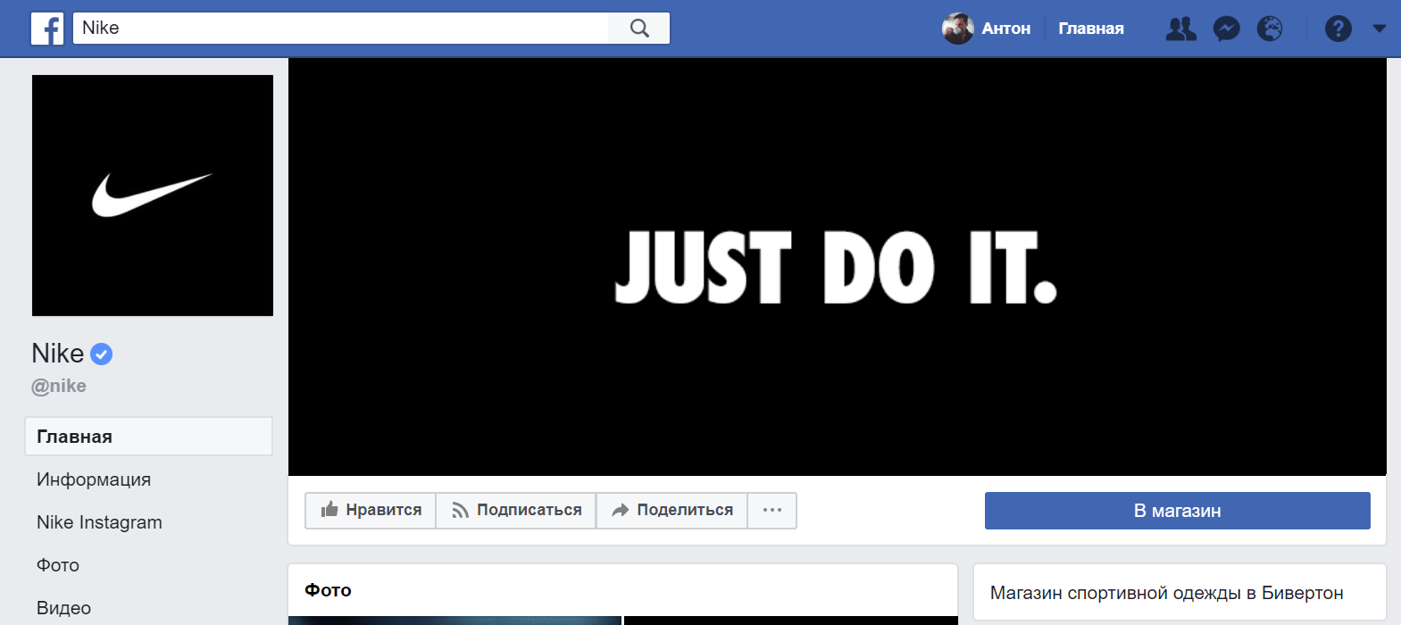Screen dimensions: 1401x625
Task: Click the @nike username
Action: tap(59, 386)
